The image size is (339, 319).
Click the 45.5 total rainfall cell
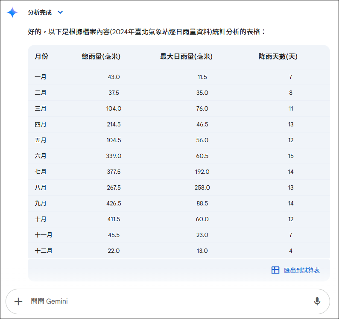tap(114, 234)
